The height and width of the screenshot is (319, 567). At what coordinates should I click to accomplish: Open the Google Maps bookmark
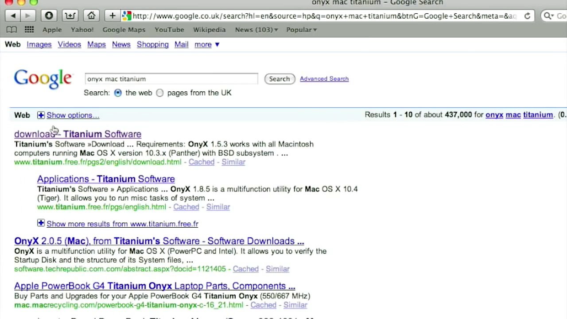click(x=124, y=30)
